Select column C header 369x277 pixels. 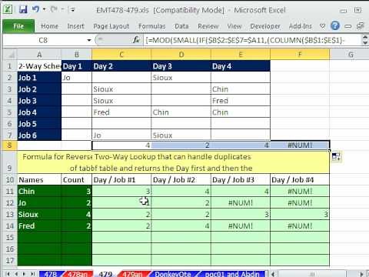point(121,55)
